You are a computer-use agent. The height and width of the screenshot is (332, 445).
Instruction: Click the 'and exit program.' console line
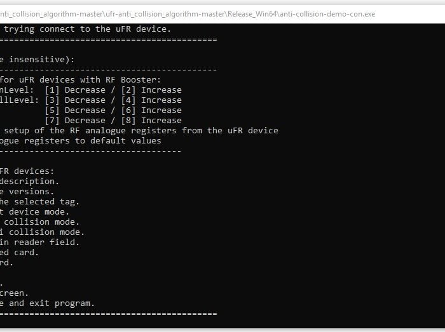[51, 303]
